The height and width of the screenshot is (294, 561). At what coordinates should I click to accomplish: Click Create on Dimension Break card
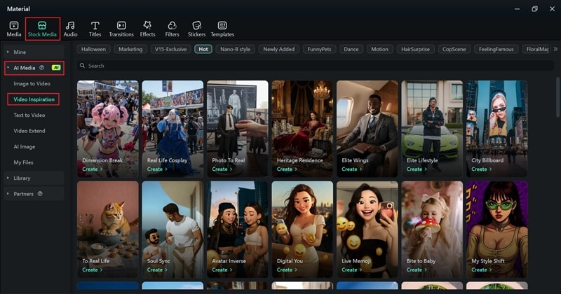tap(93, 169)
